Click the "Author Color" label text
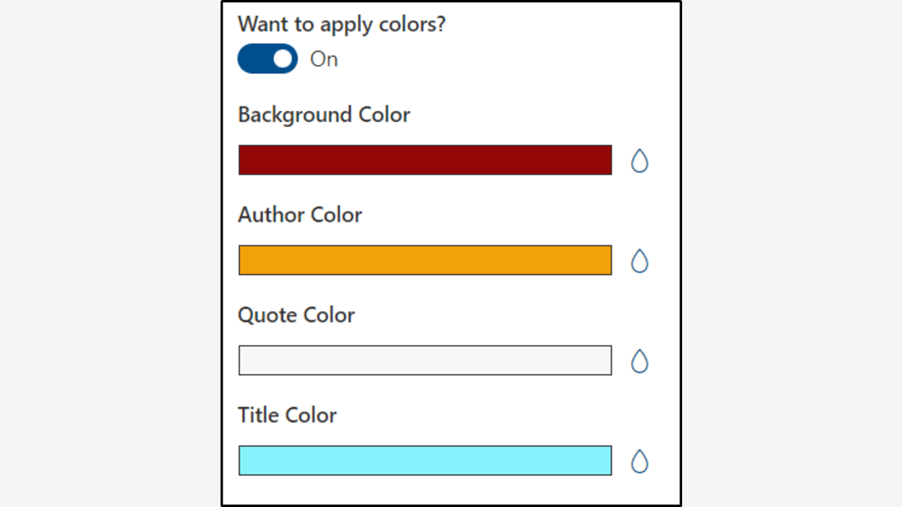Screen dimensions: 902x507 pos(300,215)
